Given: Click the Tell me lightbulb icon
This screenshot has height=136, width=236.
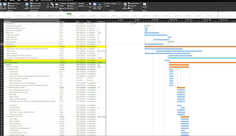Looking at the screenshot, I should 56,1.
